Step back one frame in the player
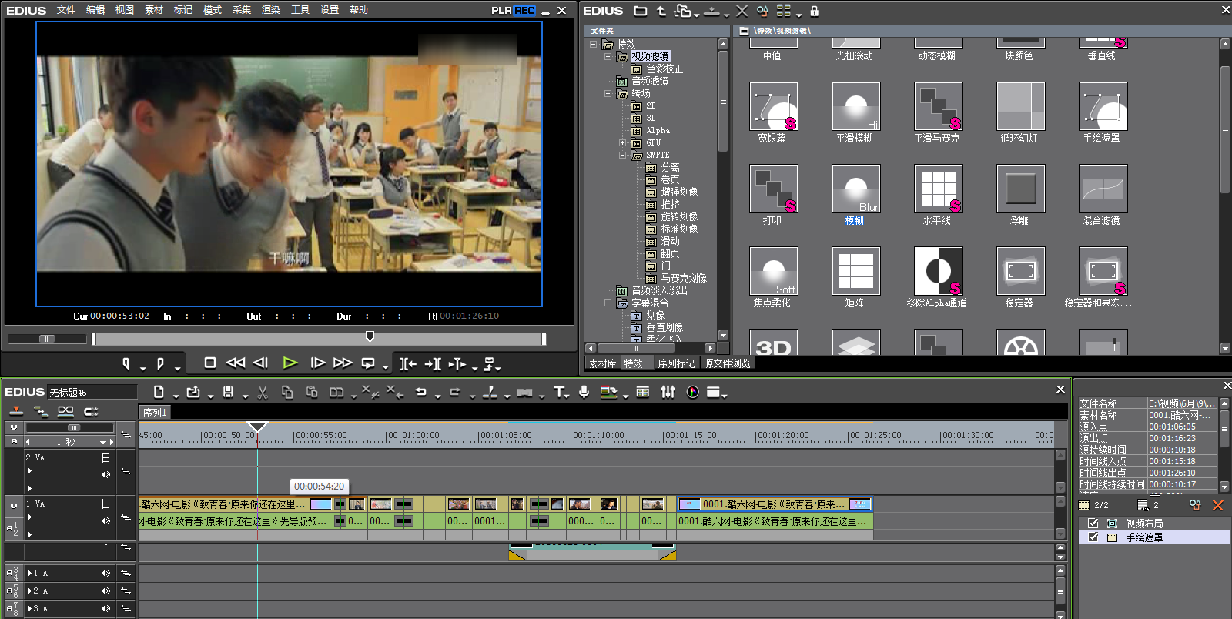 pyautogui.click(x=261, y=363)
